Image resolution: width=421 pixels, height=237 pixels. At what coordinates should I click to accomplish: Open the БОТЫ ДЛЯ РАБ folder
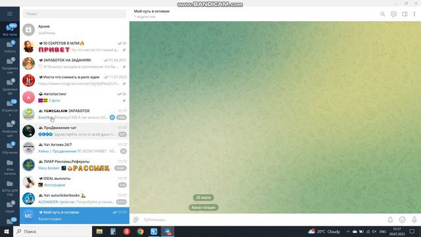pos(10,188)
